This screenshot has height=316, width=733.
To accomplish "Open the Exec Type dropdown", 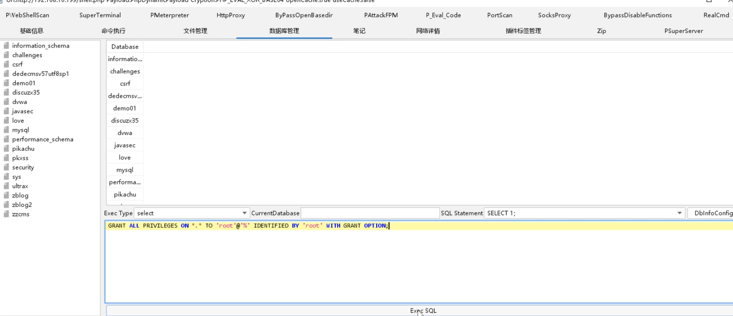I will (x=244, y=213).
